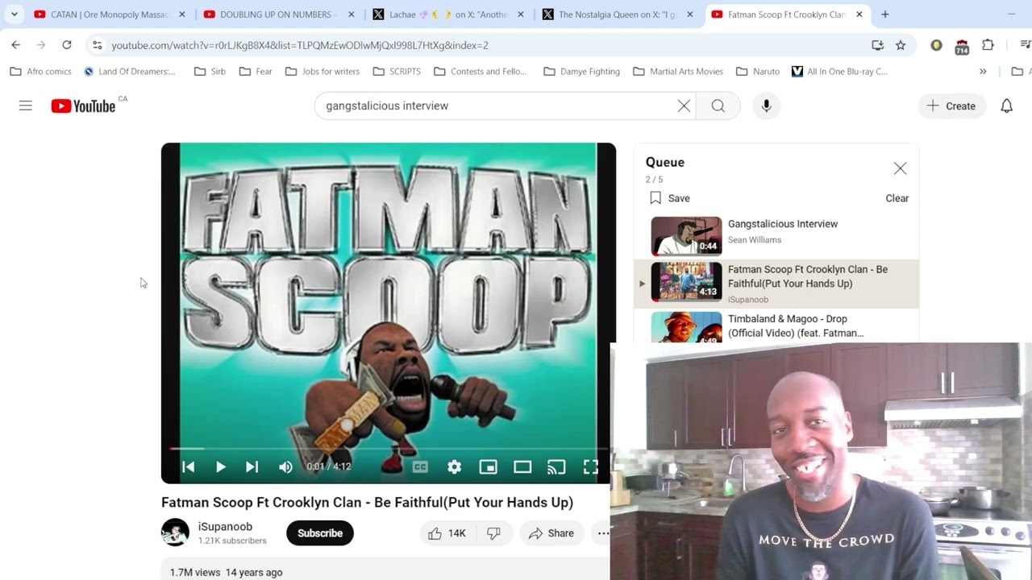The height and width of the screenshot is (580, 1032).
Task: Play the Fatman Scoop video
Action: [220, 466]
